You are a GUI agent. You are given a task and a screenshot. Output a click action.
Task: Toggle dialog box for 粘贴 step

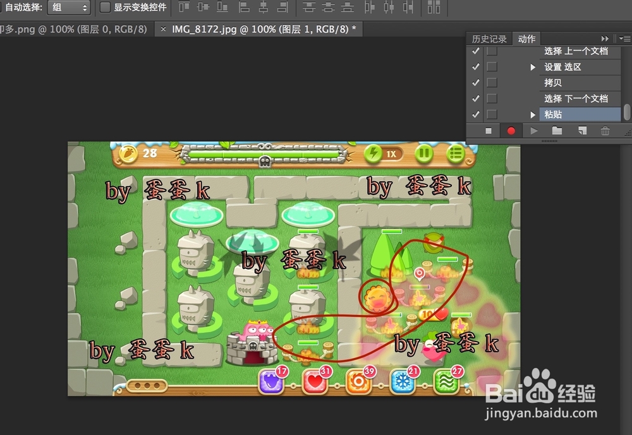click(x=492, y=114)
